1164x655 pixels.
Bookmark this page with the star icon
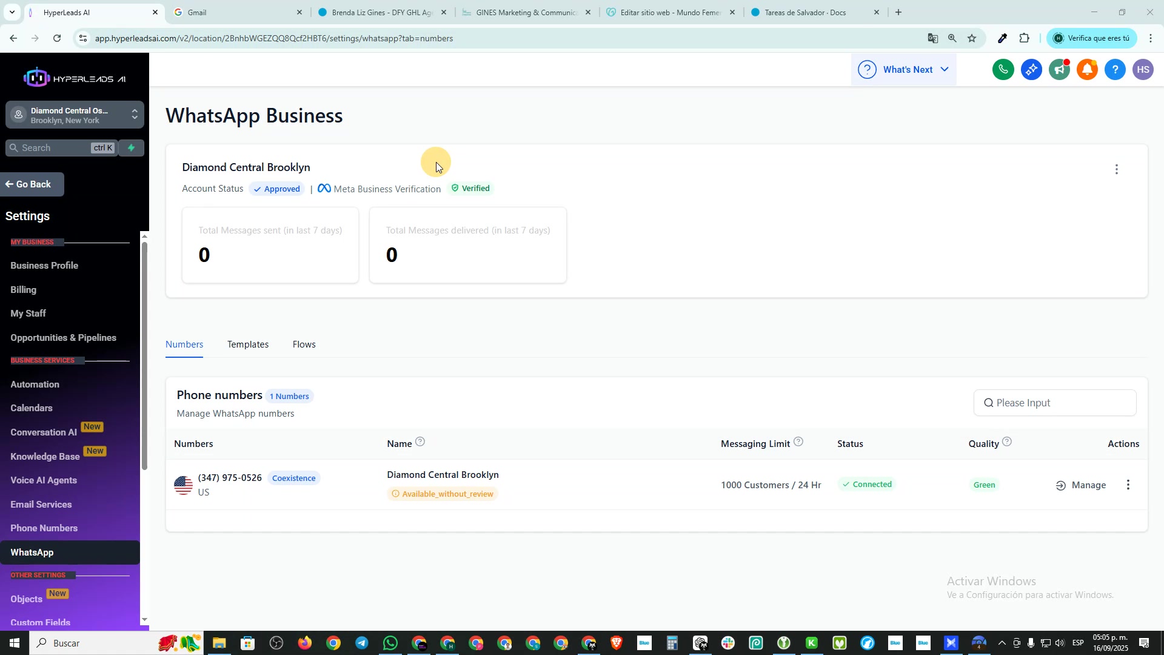point(972,38)
